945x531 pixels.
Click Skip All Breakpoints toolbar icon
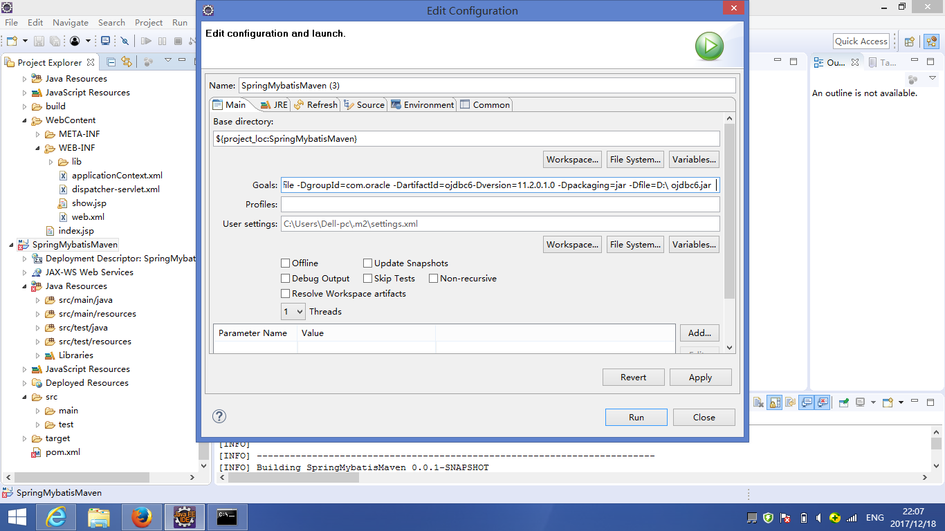[x=125, y=41]
